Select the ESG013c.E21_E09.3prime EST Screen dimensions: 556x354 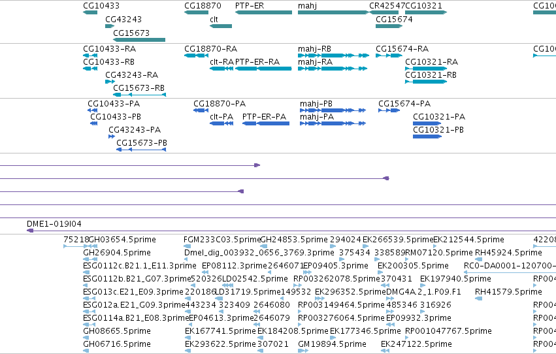pos(90,298)
